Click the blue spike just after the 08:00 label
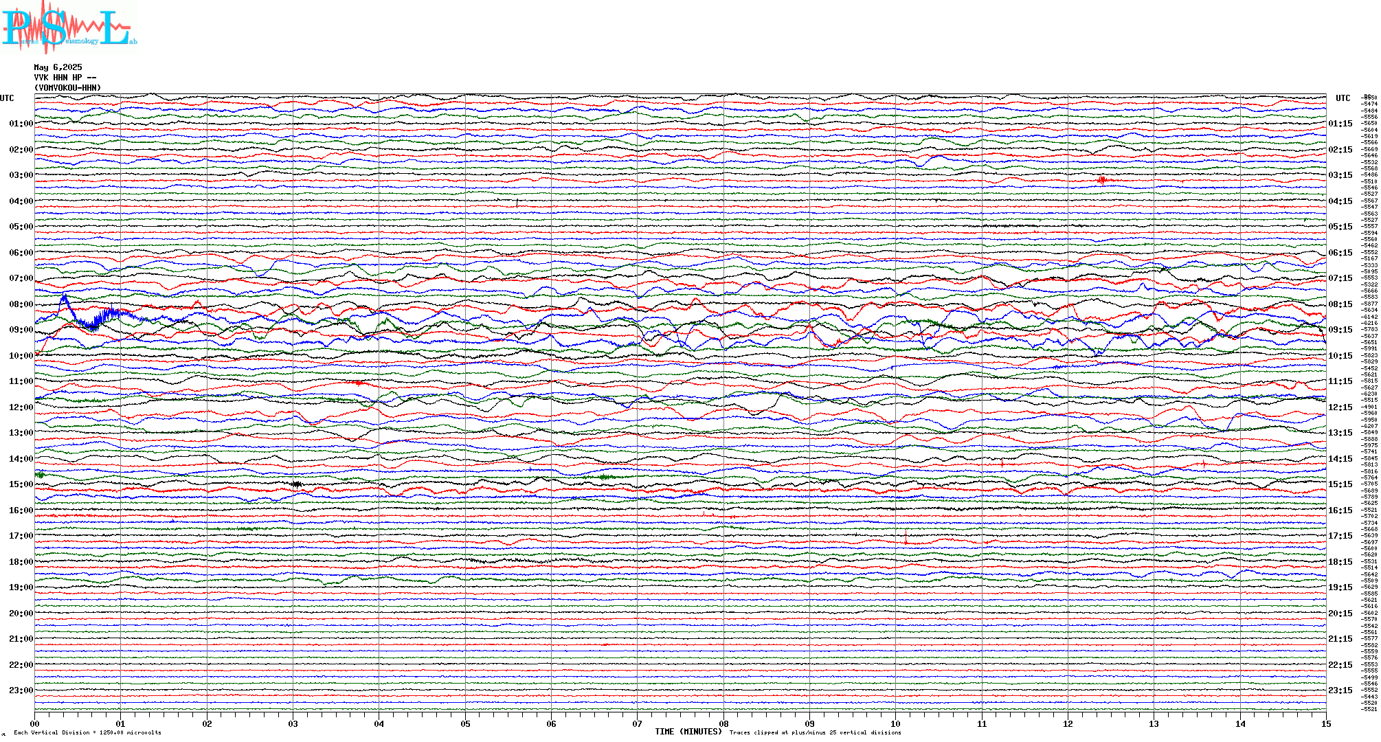Viewport: 1381px width, 742px height. coord(65,301)
